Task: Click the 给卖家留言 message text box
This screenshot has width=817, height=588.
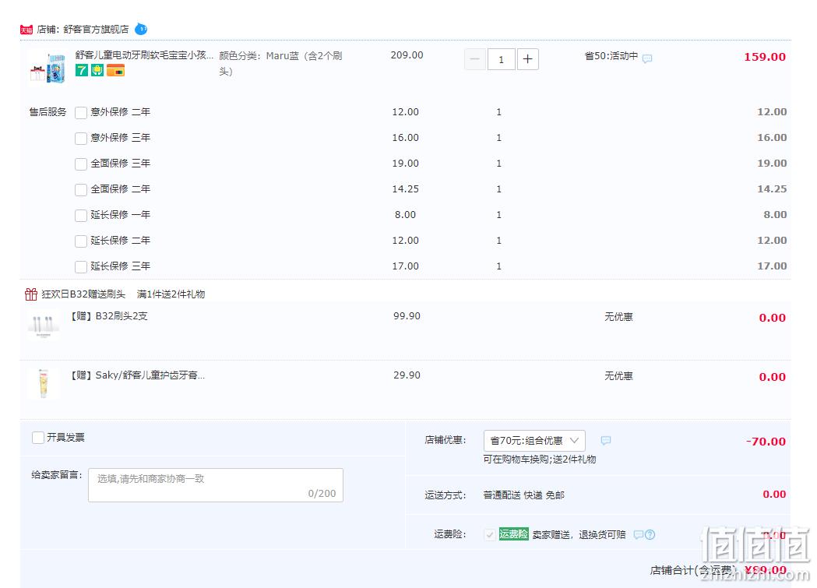Action: tap(216, 485)
